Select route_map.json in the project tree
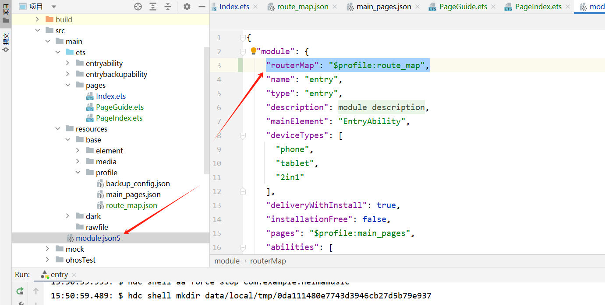The width and height of the screenshot is (605, 305). click(131, 205)
